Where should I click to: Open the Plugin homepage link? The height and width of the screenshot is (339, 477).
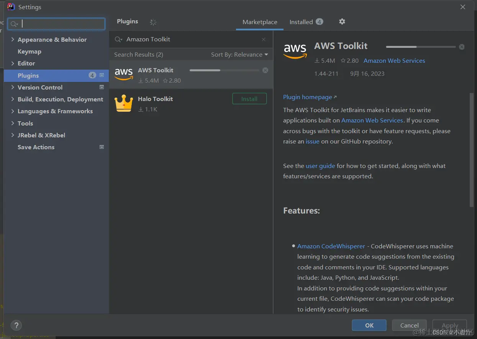[310, 97]
